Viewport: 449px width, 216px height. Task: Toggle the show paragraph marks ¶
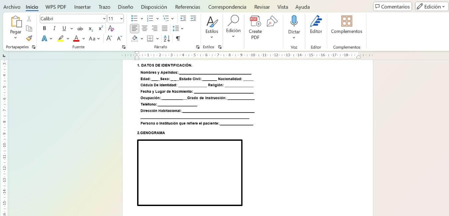click(x=178, y=38)
